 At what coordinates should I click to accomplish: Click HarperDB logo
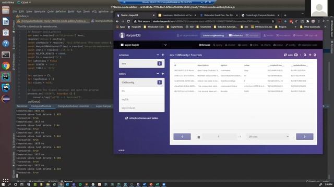pyautogui.click(x=130, y=35)
